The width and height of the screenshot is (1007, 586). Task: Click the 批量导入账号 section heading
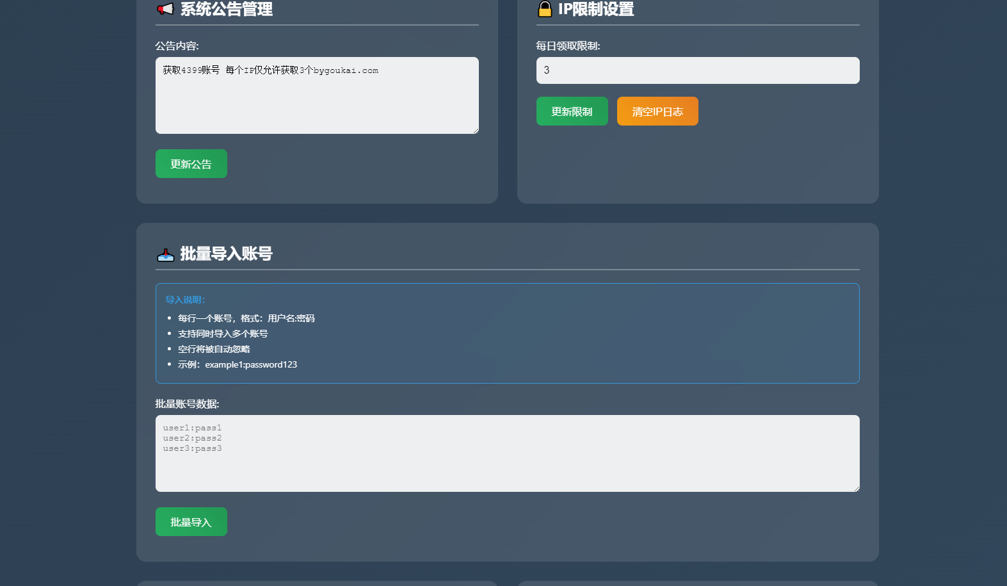227,254
